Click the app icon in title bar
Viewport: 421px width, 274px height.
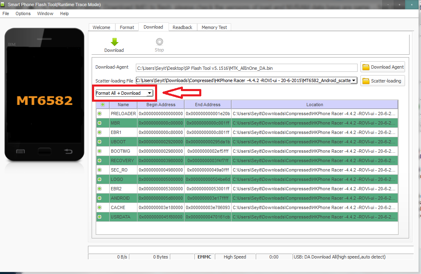[4, 4]
